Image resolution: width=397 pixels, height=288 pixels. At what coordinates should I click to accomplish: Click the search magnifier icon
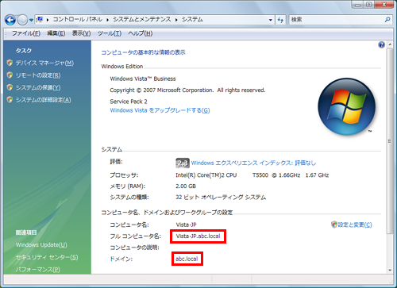387,20
